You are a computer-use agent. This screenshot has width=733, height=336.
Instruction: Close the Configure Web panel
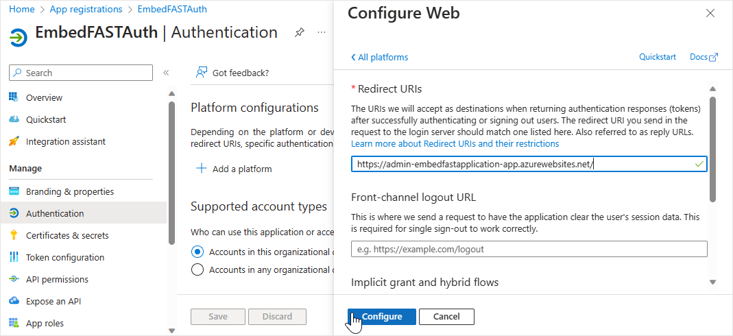tap(710, 13)
